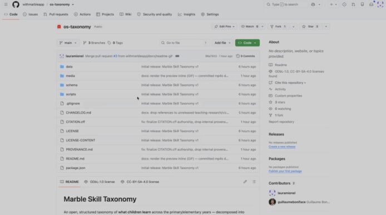Expand Cite this repository
386x215 pixels.
click(290, 83)
